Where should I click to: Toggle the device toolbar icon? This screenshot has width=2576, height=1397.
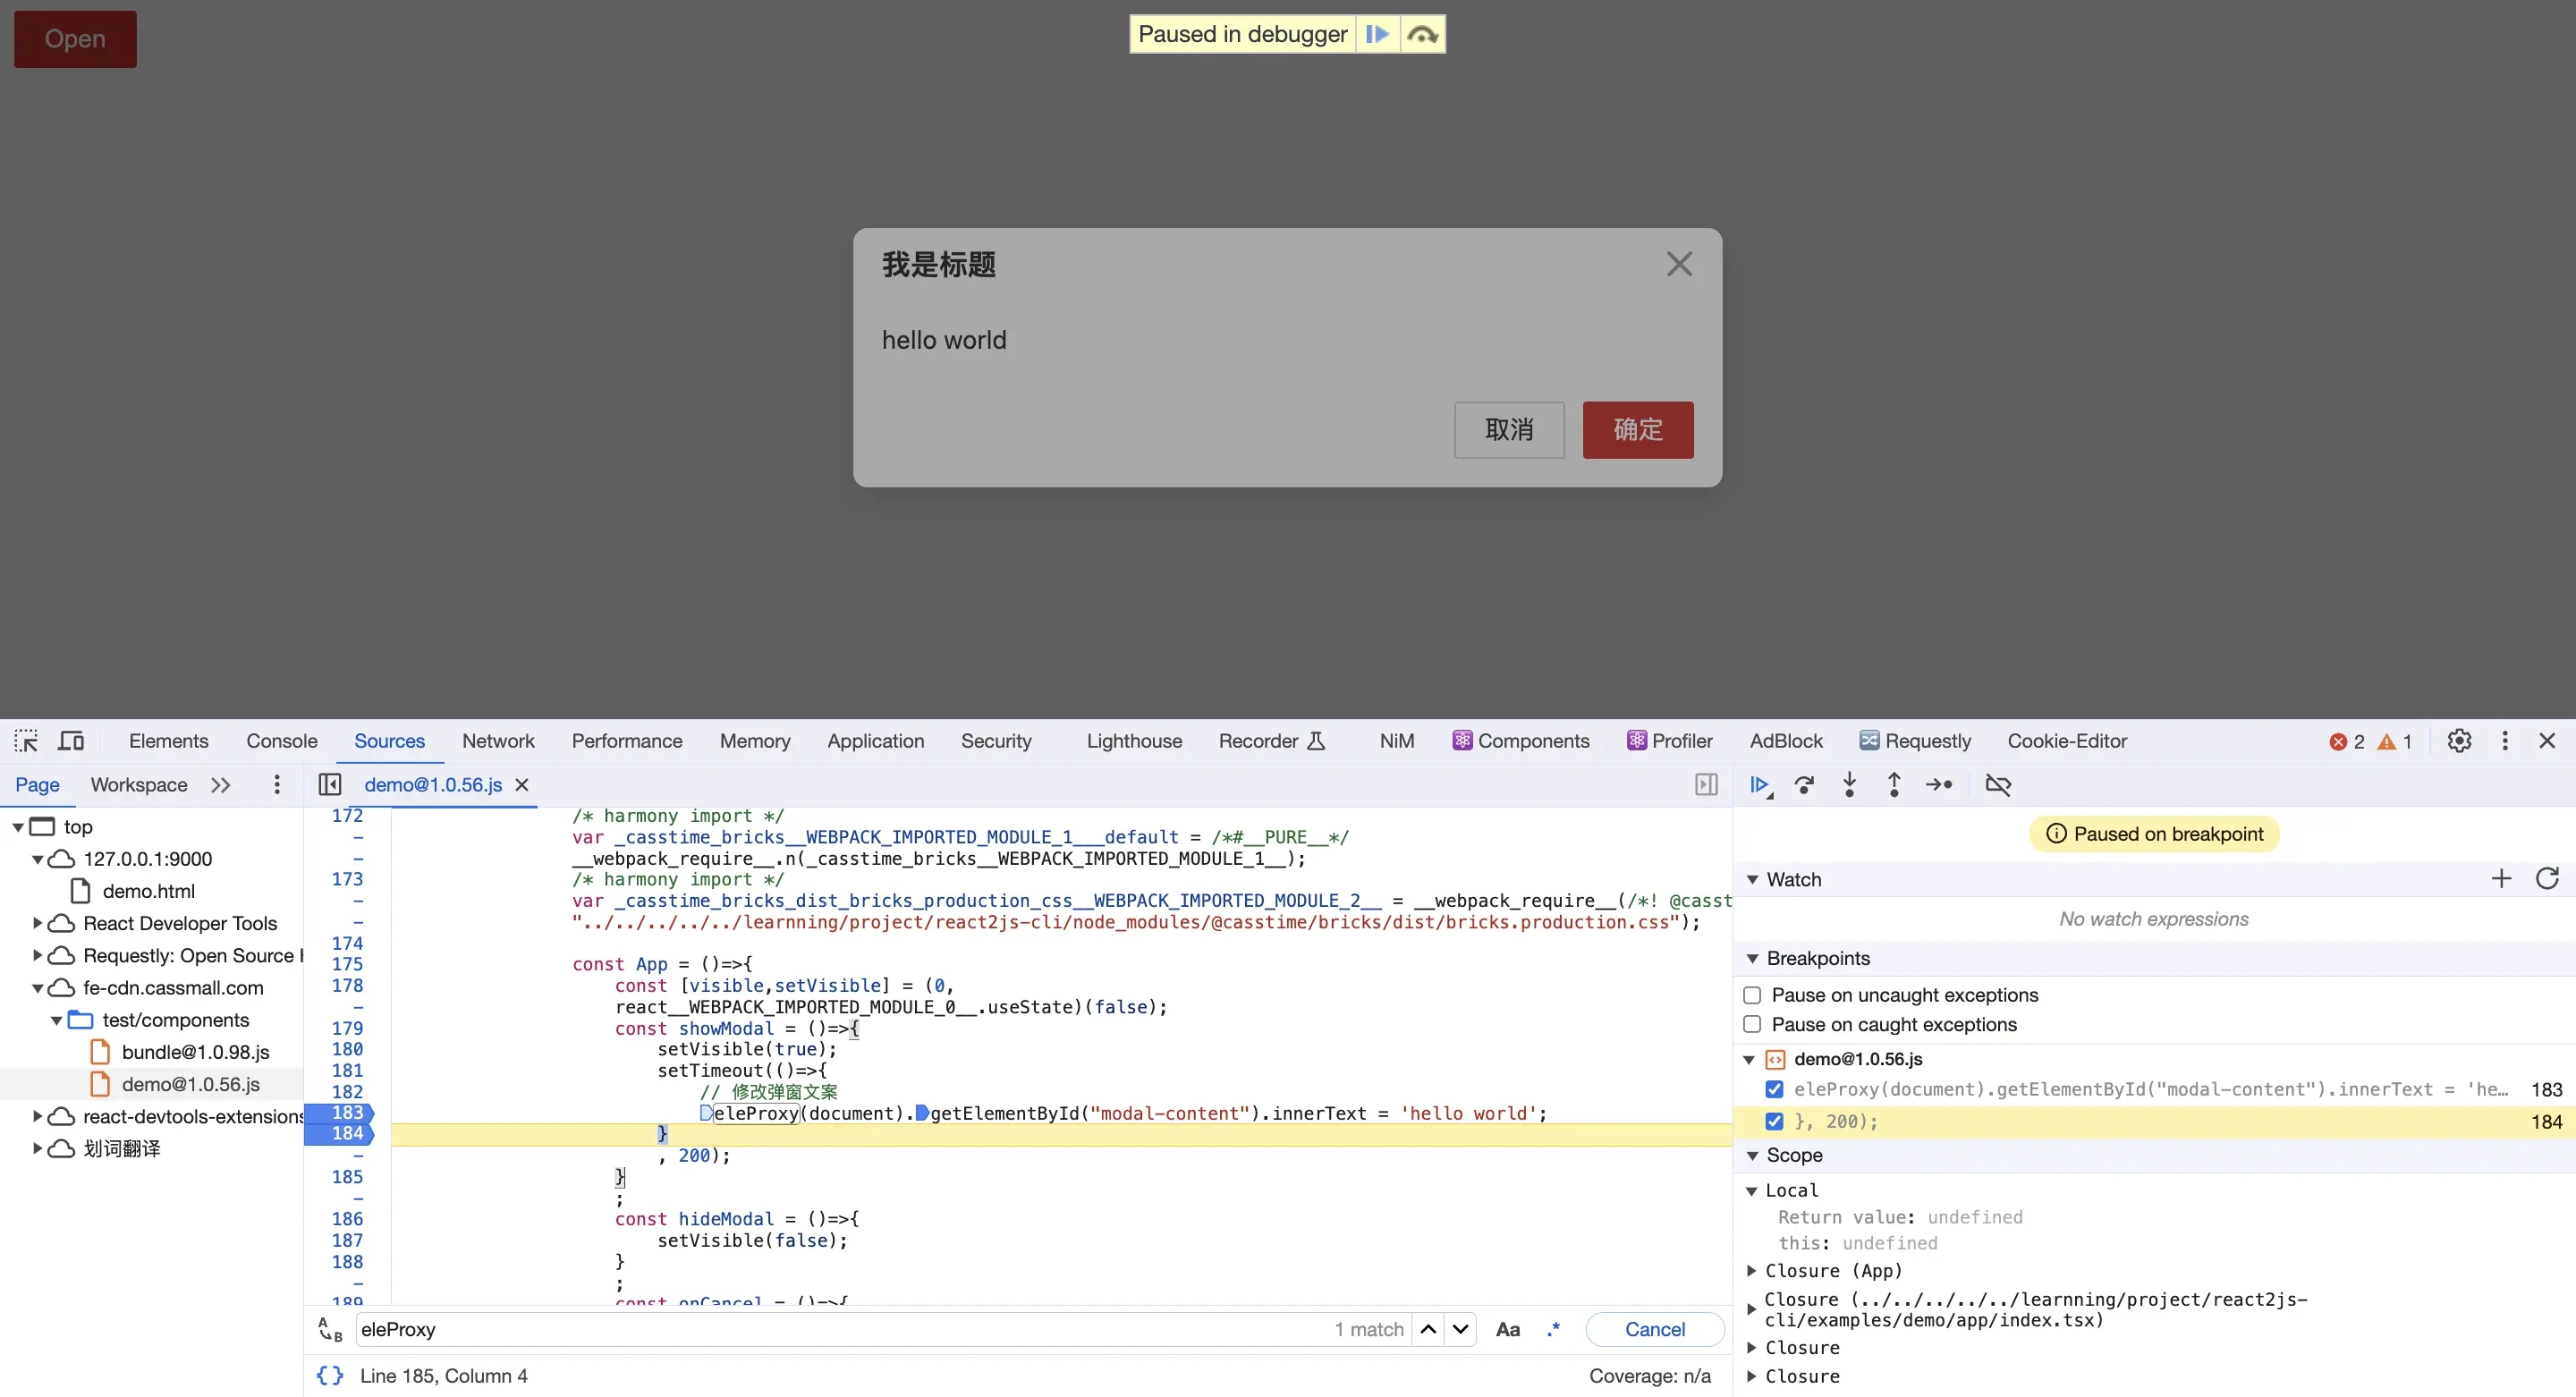[71, 741]
